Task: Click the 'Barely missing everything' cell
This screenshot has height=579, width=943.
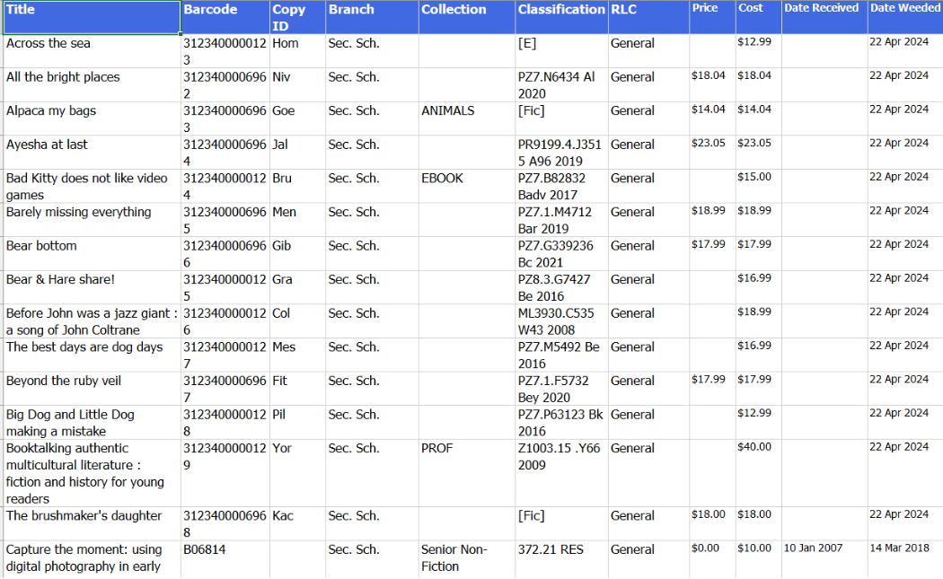Action: [92, 219]
